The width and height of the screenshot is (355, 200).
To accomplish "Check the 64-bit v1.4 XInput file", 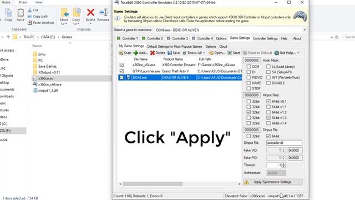I will pos(268,123).
